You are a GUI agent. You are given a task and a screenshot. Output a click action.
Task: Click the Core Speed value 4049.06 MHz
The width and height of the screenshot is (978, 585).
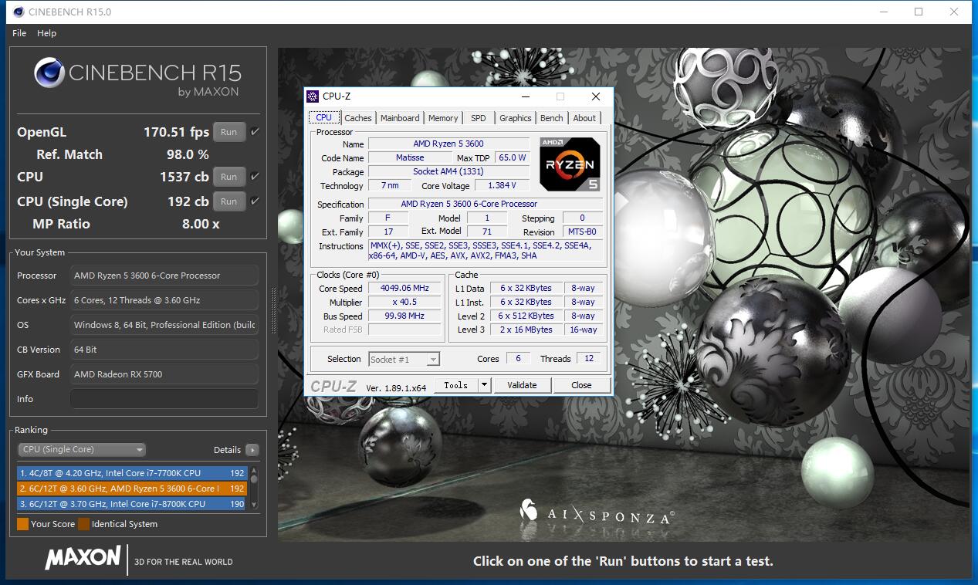pyautogui.click(x=404, y=288)
